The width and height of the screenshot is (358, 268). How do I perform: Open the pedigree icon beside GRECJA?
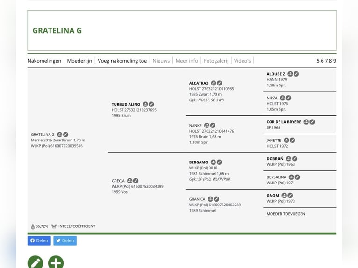point(129,181)
